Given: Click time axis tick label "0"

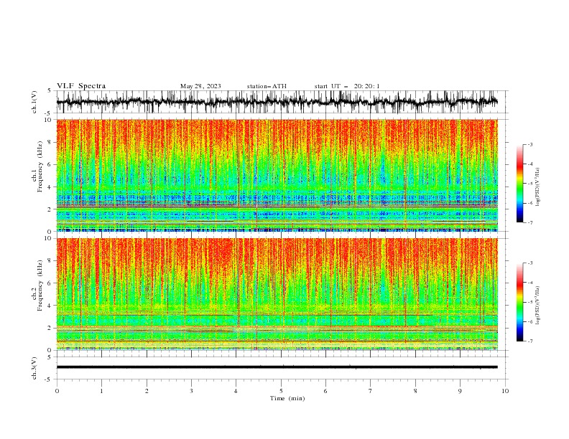Looking at the screenshot, I should (x=57, y=391).
